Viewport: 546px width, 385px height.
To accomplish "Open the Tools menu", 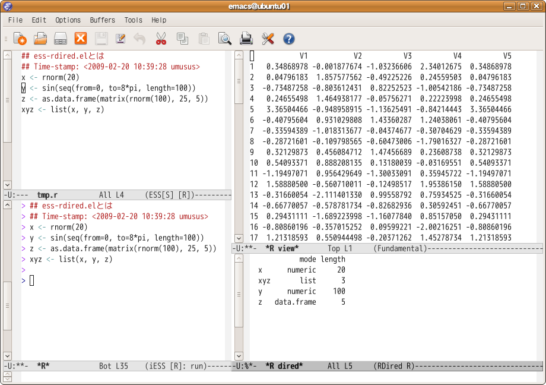I will point(134,20).
